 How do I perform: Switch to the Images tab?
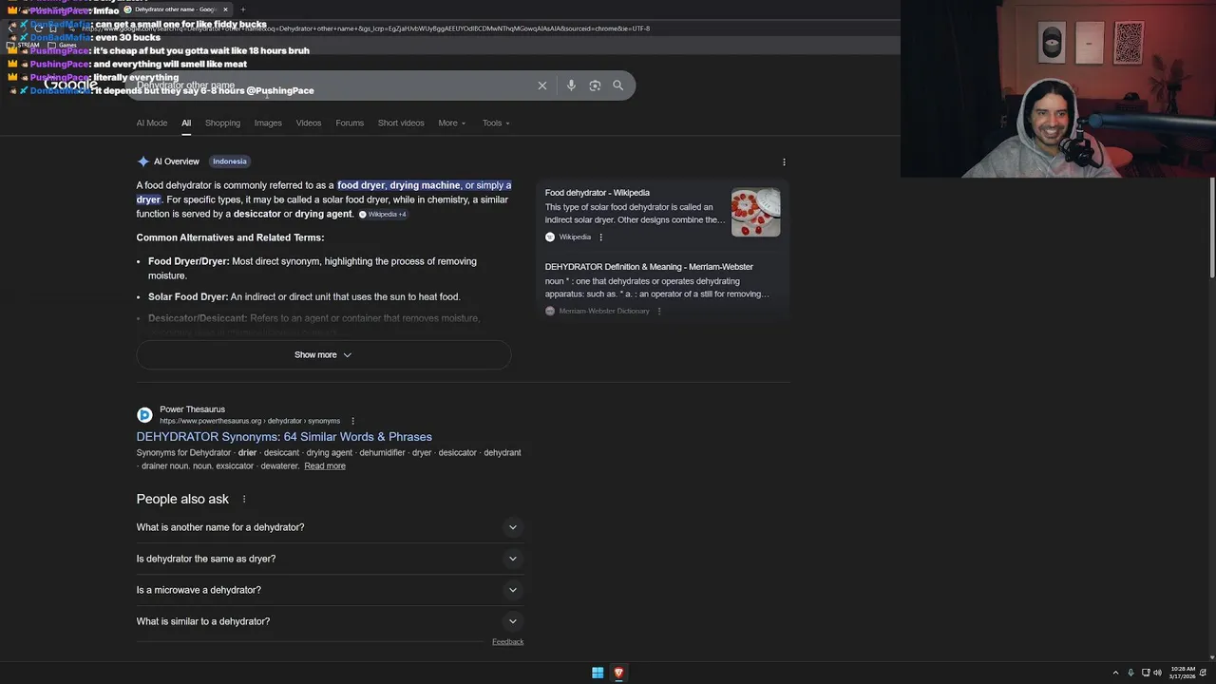(x=268, y=123)
